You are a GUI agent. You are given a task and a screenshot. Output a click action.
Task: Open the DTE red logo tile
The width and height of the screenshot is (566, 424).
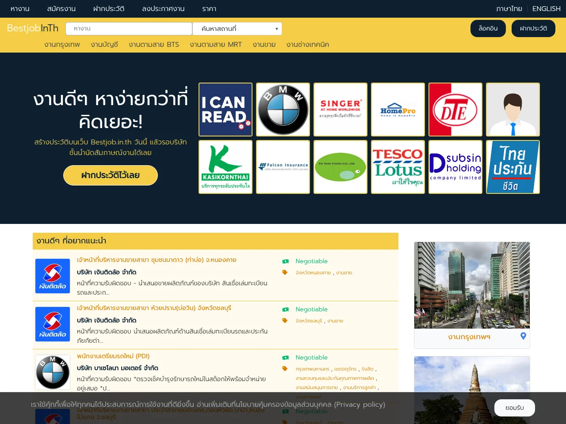[x=455, y=110]
